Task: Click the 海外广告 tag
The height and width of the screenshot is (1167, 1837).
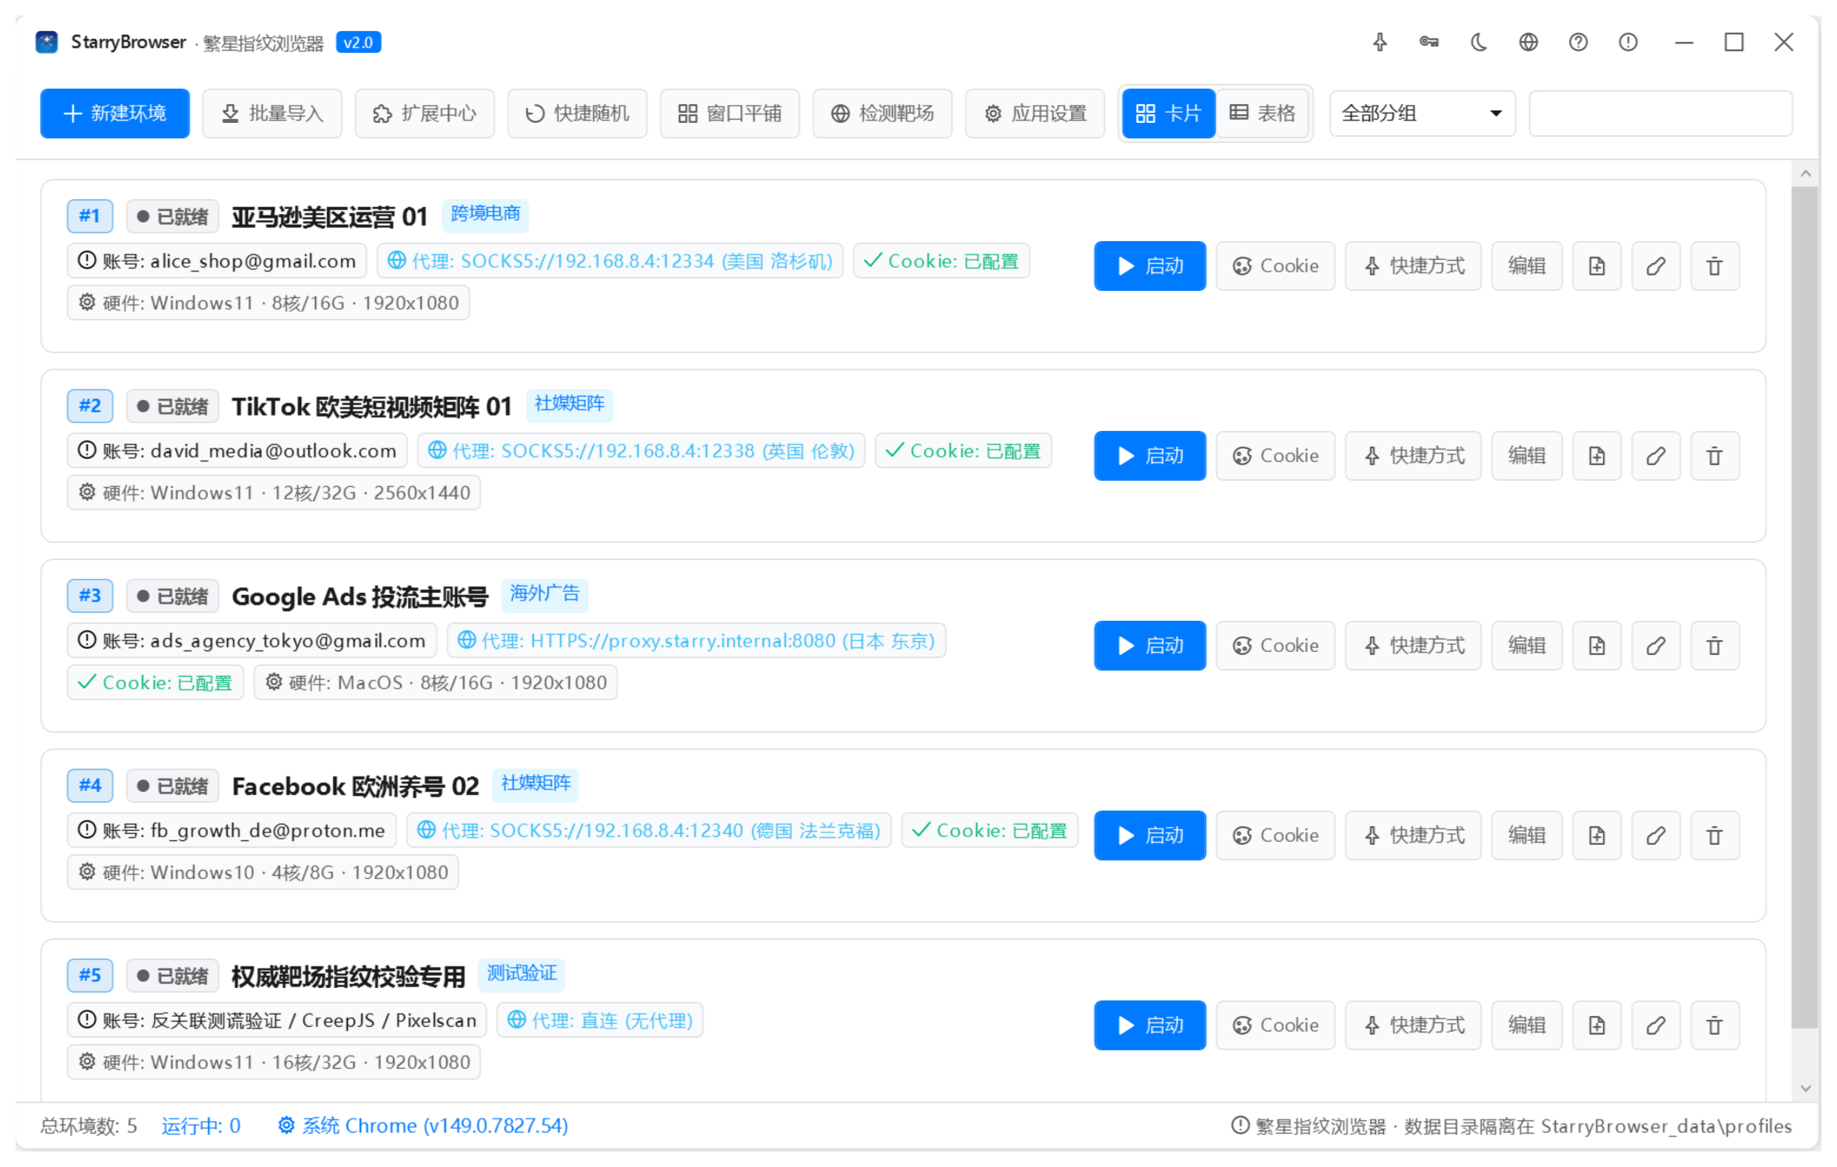Action: coord(545,594)
